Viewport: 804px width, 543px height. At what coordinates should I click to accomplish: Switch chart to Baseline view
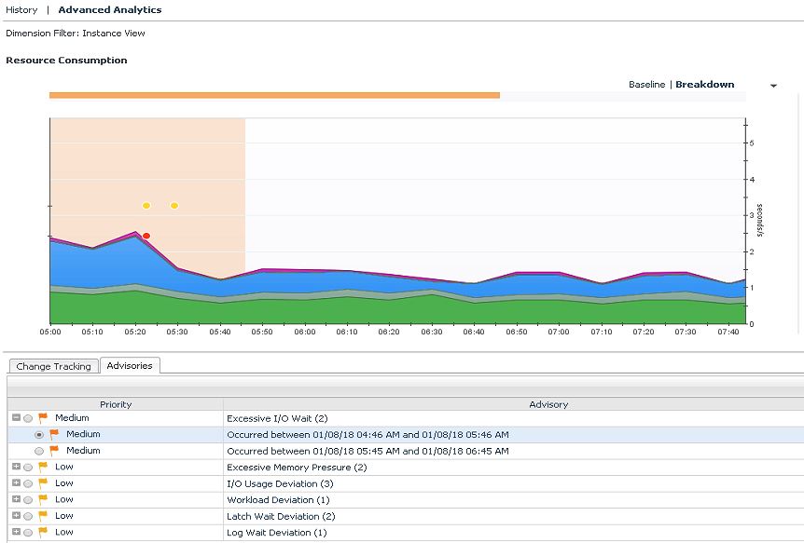(x=646, y=85)
